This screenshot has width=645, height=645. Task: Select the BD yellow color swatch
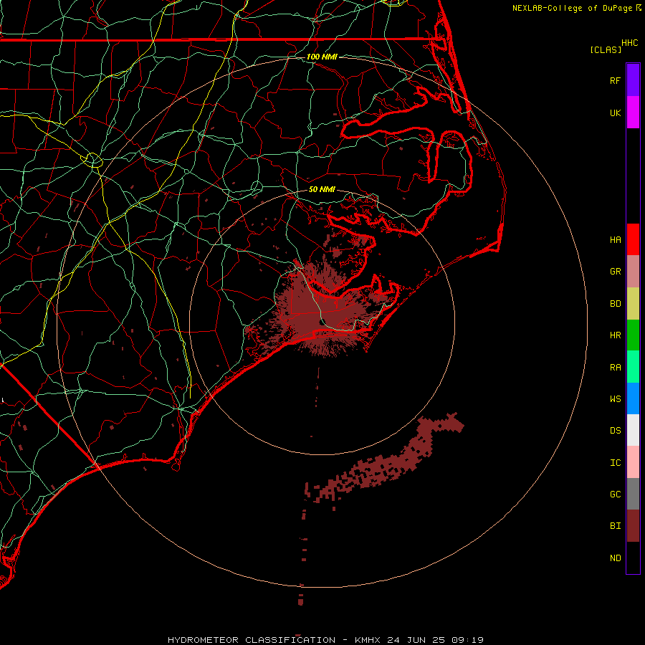(633, 304)
